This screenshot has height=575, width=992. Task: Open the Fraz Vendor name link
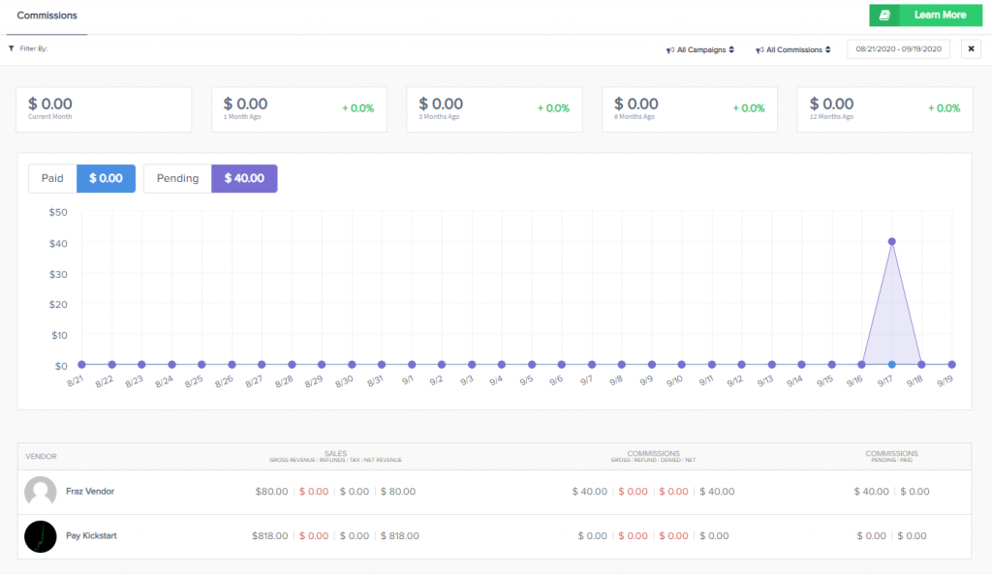(x=90, y=492)
